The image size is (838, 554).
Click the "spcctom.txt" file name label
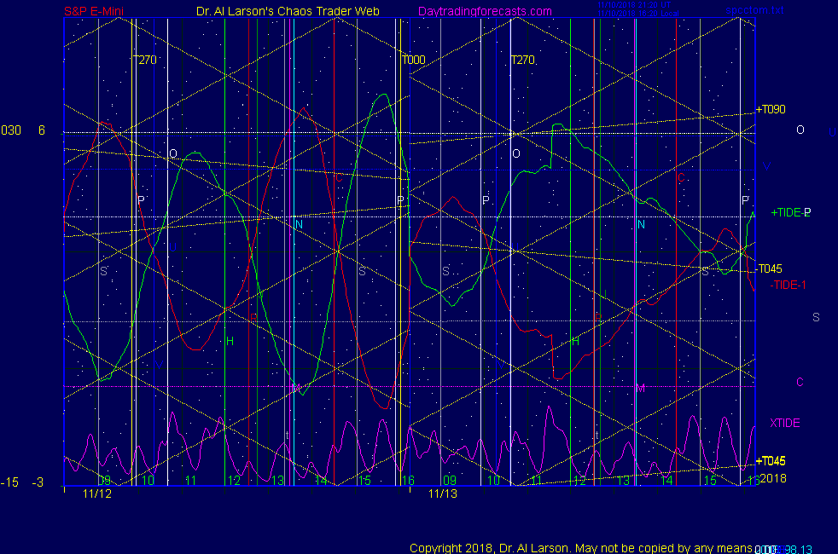[754, 10]
